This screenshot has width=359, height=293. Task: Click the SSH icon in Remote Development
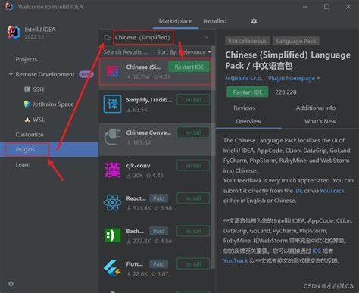coord(27,89)
